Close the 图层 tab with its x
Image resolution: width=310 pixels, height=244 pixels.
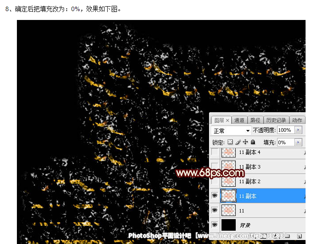click(x=227, y=120)
